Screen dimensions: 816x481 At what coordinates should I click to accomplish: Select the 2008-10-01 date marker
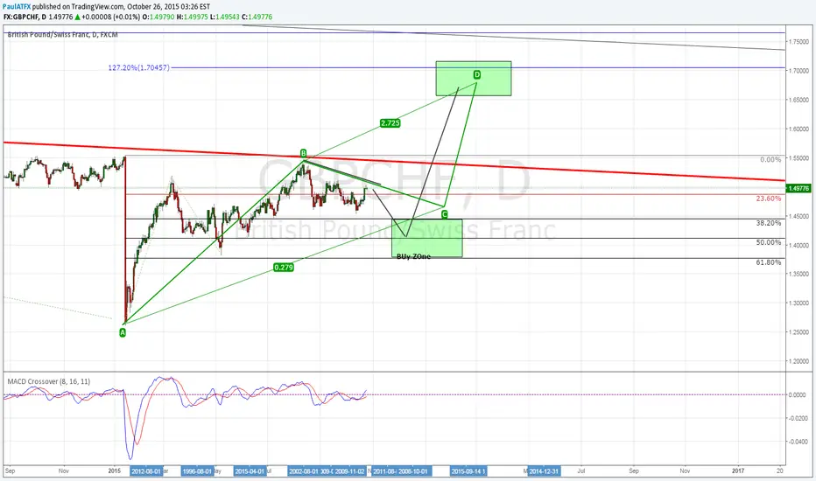point(414,471)
